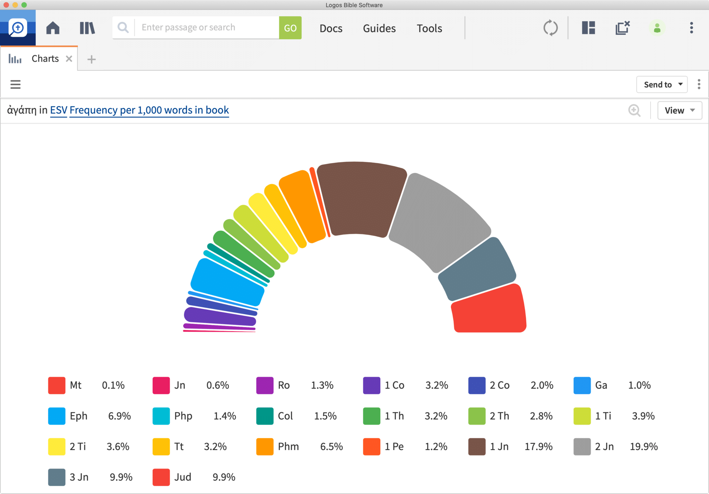Click the 1 Co legend swatch
This screenshot has height=494, width=709.
(x=371, y=385)
